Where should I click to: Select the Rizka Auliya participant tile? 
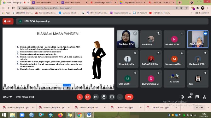(x=127, y=59)
